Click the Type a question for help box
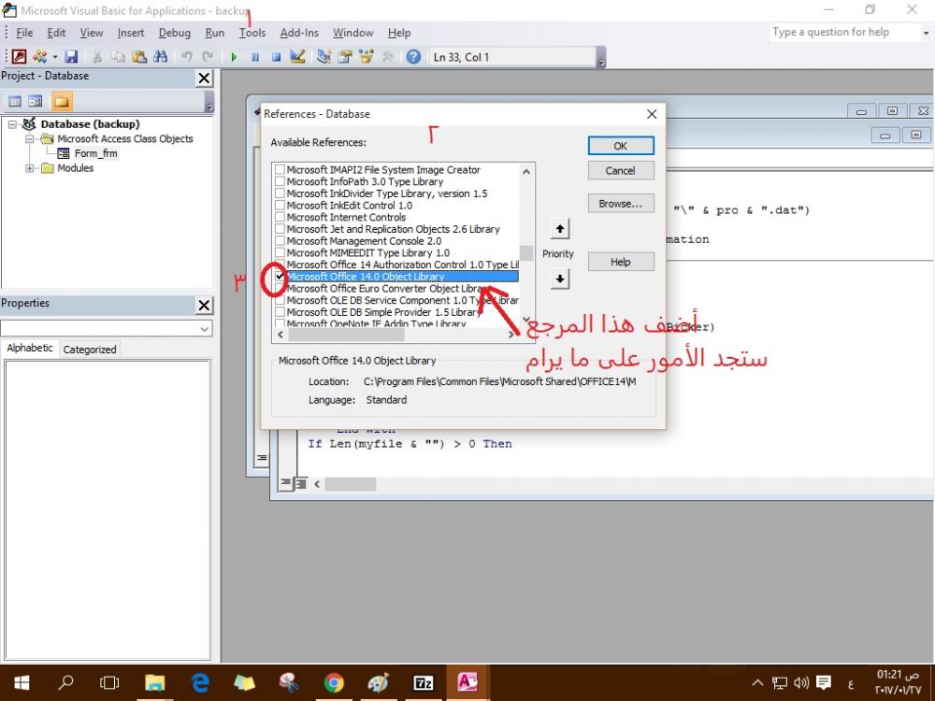This screenshot has width=935, height=701. [843, 32]
